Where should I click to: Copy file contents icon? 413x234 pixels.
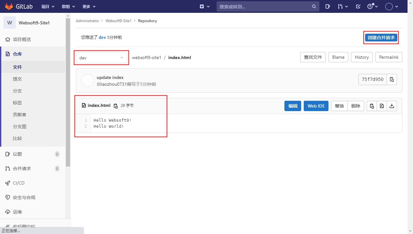[372, 106]
